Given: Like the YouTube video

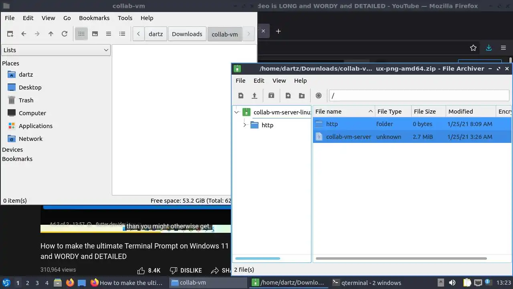Looking at the screenshot, I should point(149,271).
